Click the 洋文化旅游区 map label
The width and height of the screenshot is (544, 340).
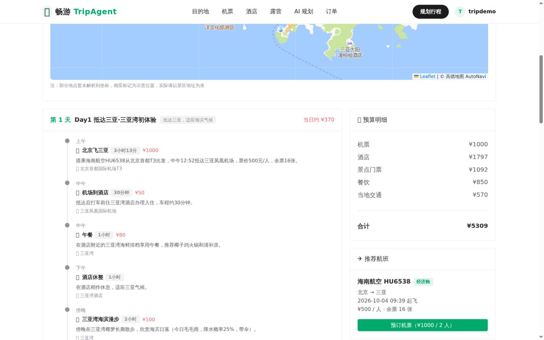tap(219, 27)
